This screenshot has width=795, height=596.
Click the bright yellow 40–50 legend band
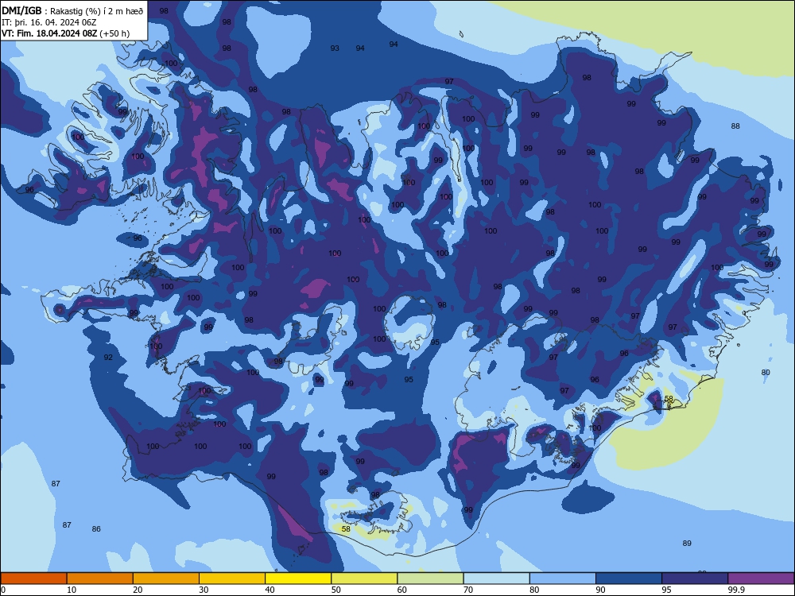point(298,579)
